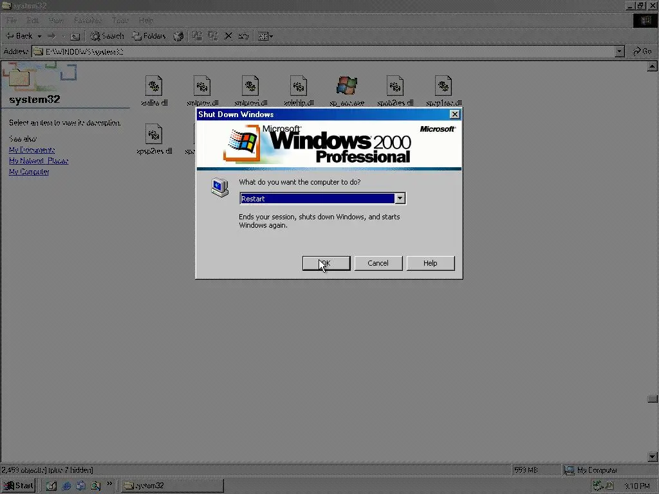Open Help in the Shut Down dialog
The width and height of the screenshot is (659, 494).
pos(431,263)
